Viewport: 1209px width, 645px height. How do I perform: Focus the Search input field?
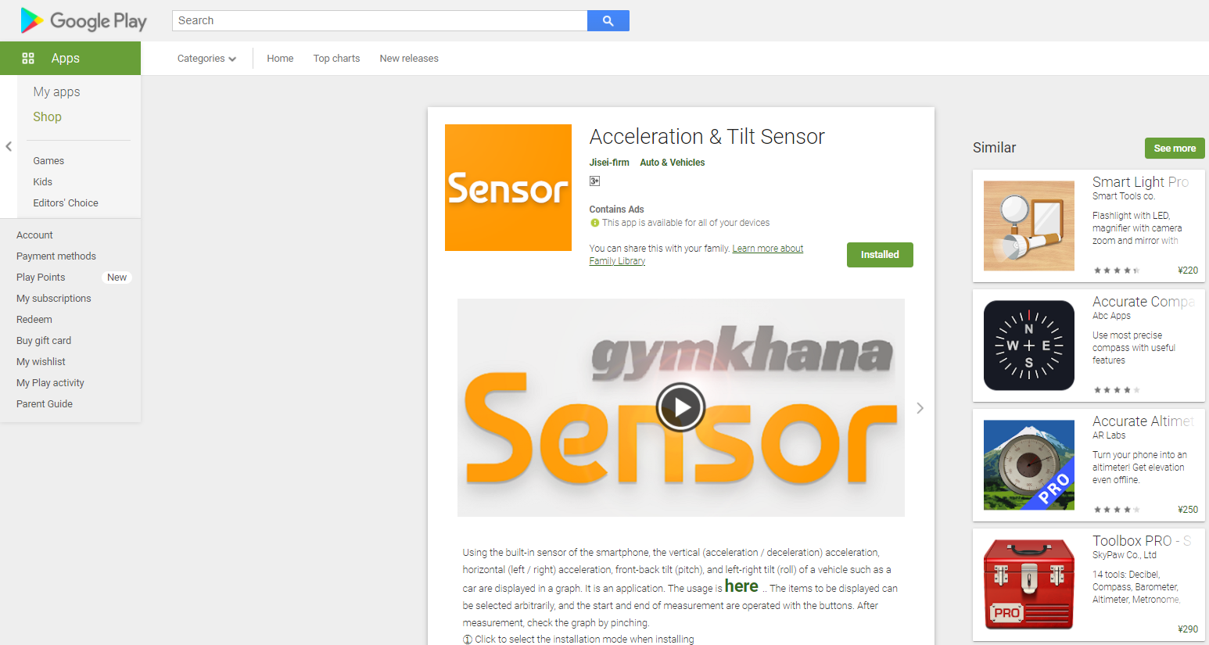tap(379, 20)
